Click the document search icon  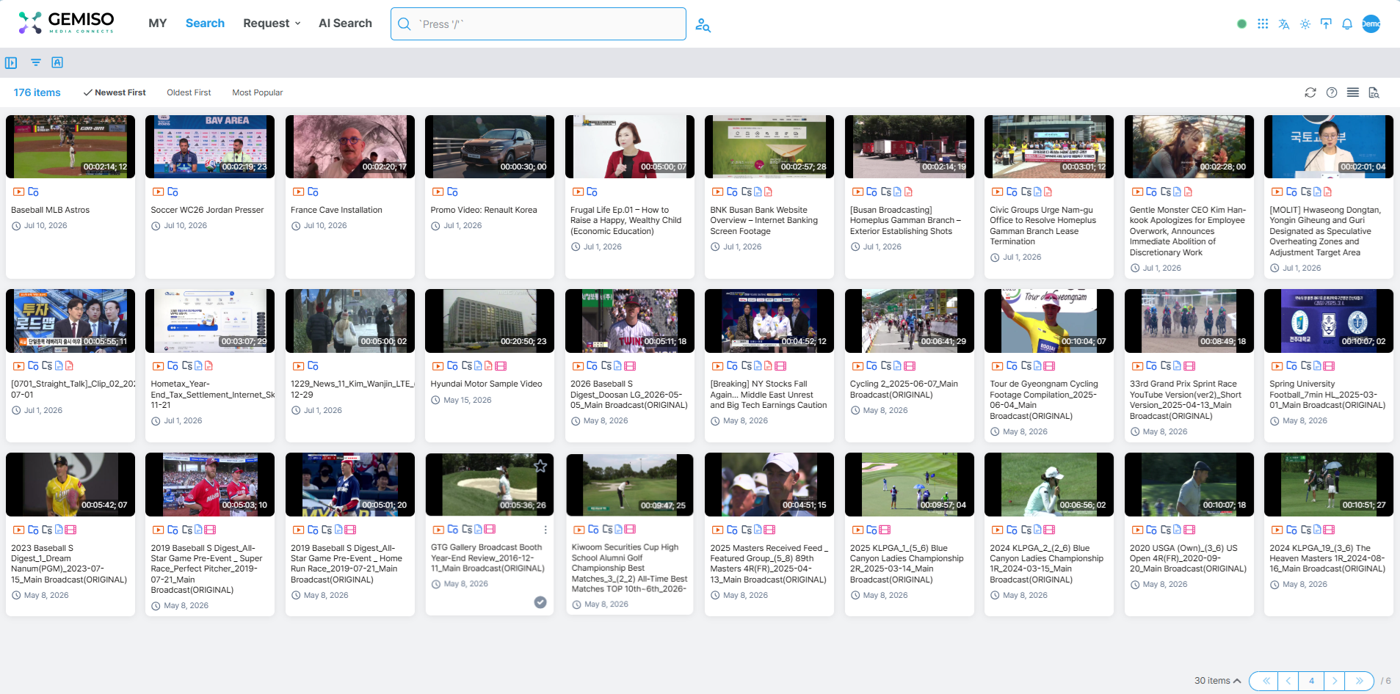[1374, 92]
